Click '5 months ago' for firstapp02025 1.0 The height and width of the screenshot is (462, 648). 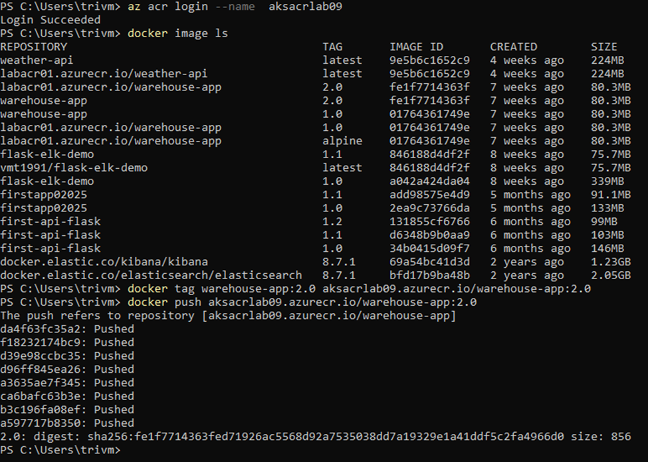coord(530,208)
